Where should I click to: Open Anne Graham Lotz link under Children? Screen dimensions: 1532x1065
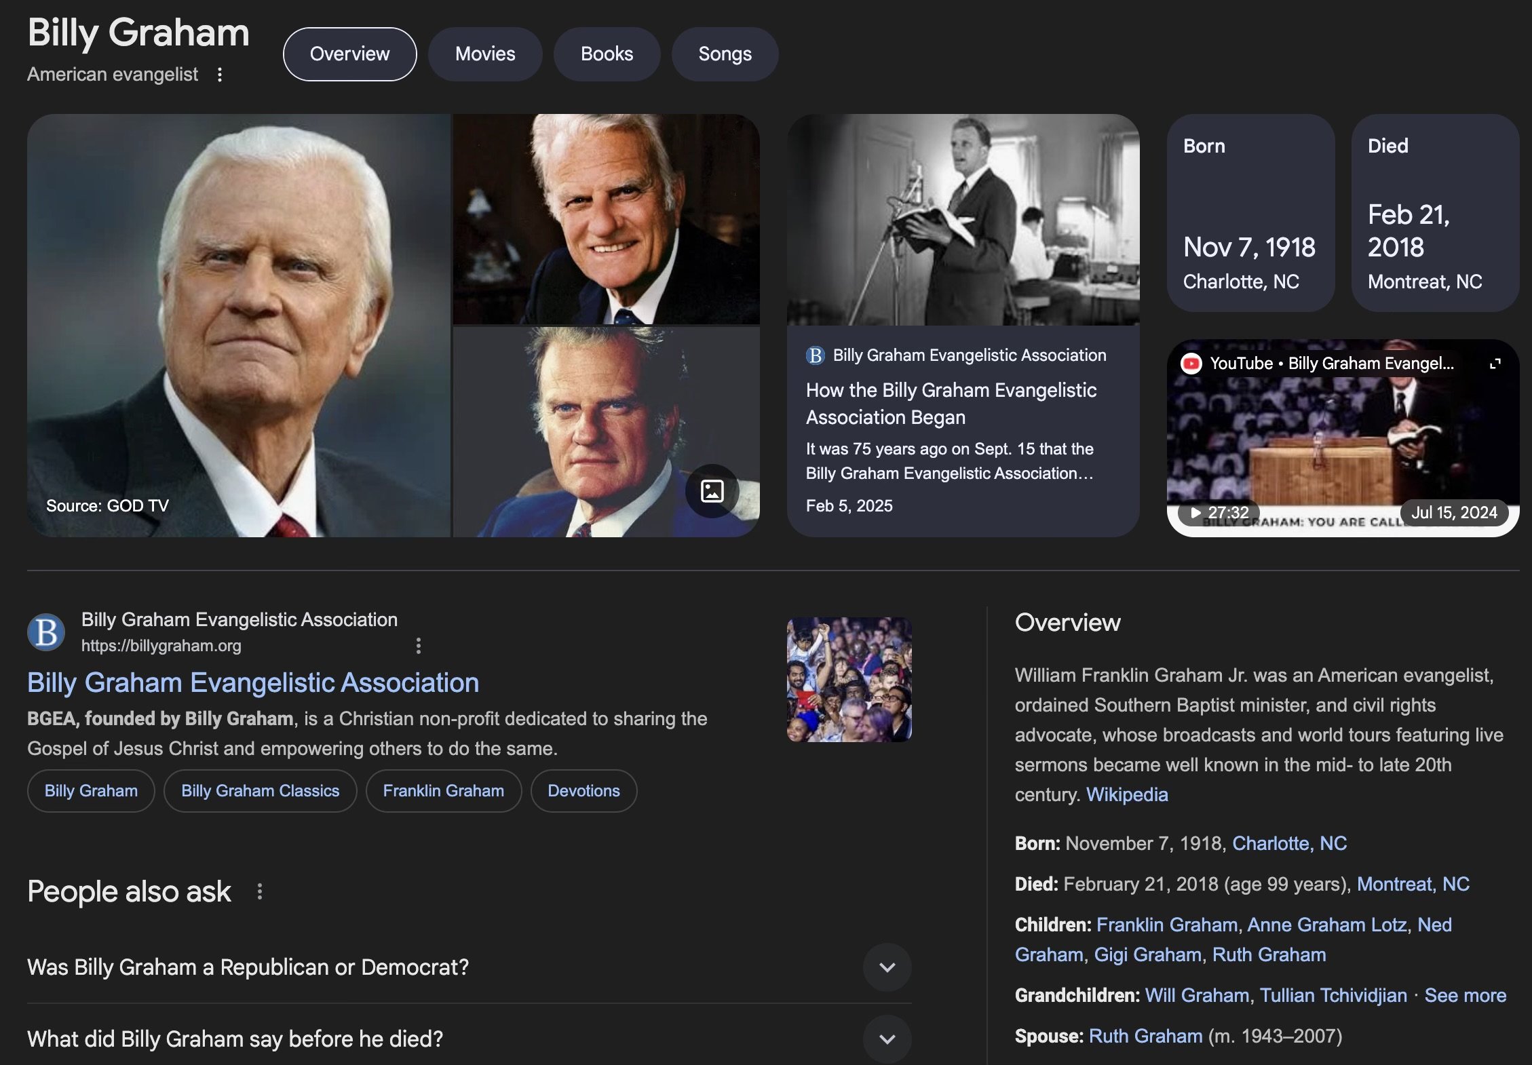point(1326,925)
